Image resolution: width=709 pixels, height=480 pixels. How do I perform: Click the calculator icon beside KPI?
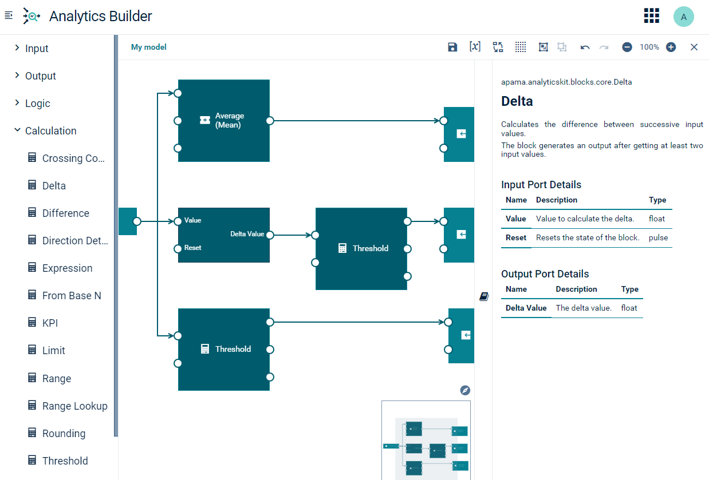pyautogui.click(x=32, y=323)
